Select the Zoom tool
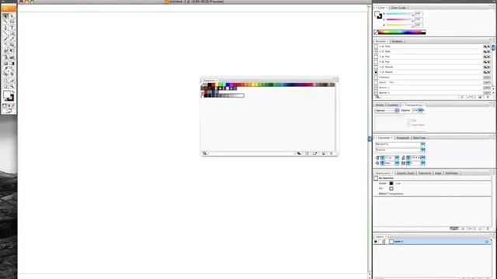The image size is (497, 279). 12,86
